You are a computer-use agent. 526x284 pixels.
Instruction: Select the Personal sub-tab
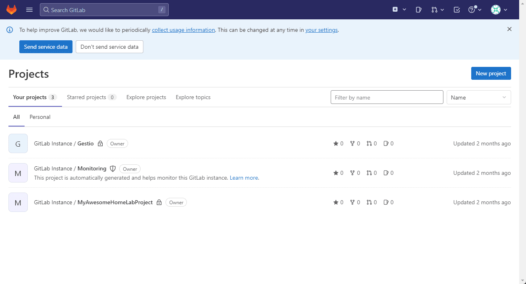point(40,117)
